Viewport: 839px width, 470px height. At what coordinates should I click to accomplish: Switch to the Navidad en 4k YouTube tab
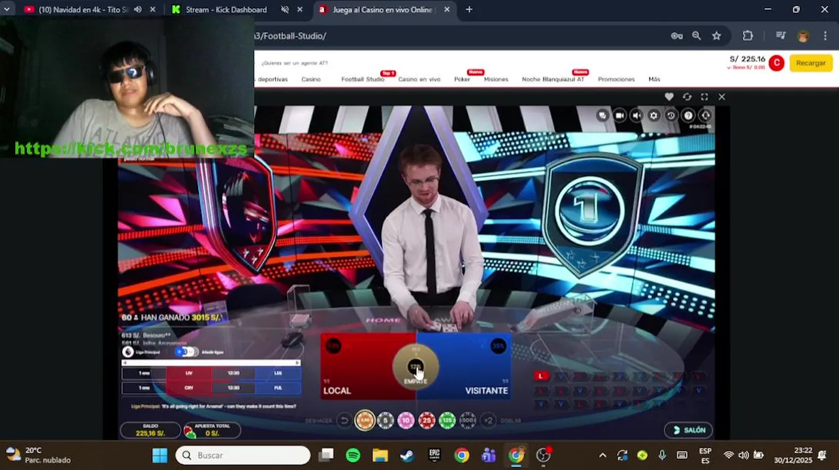84,10
